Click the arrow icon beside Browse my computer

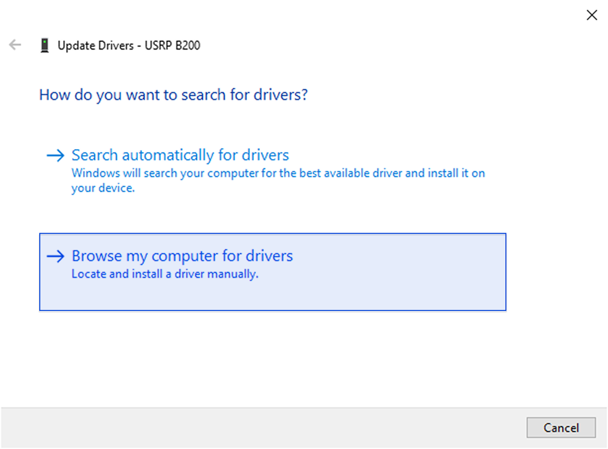(x=56, y=256)
